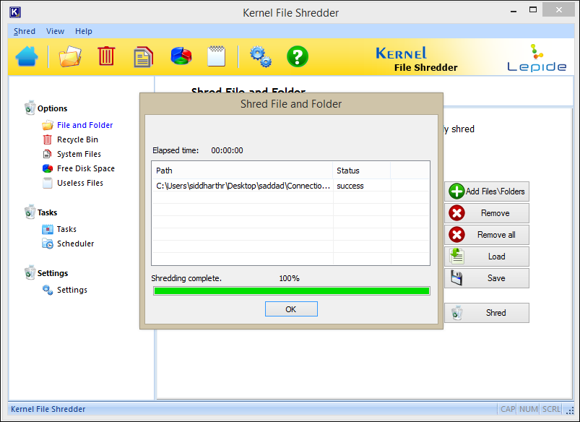Select Useless Files in the sidebar
The image size is (580, 422).
pyautogui.click(x=80, y=183)
